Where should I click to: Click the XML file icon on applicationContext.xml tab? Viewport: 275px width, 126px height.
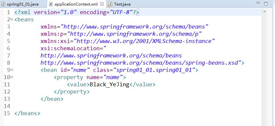coord(51,4)
